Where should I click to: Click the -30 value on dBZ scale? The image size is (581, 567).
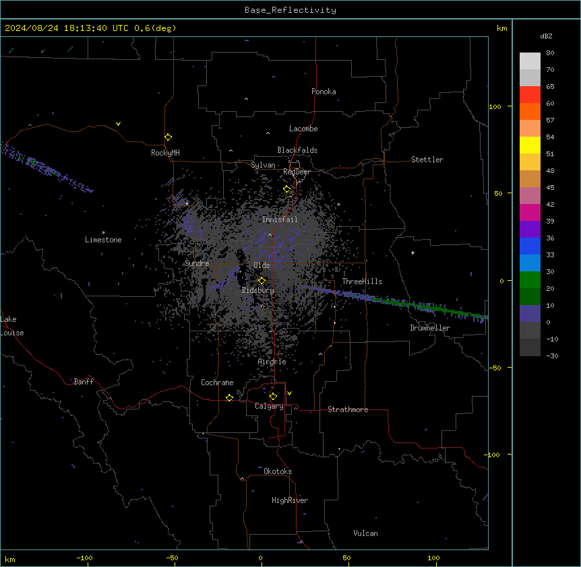(552, 356)
